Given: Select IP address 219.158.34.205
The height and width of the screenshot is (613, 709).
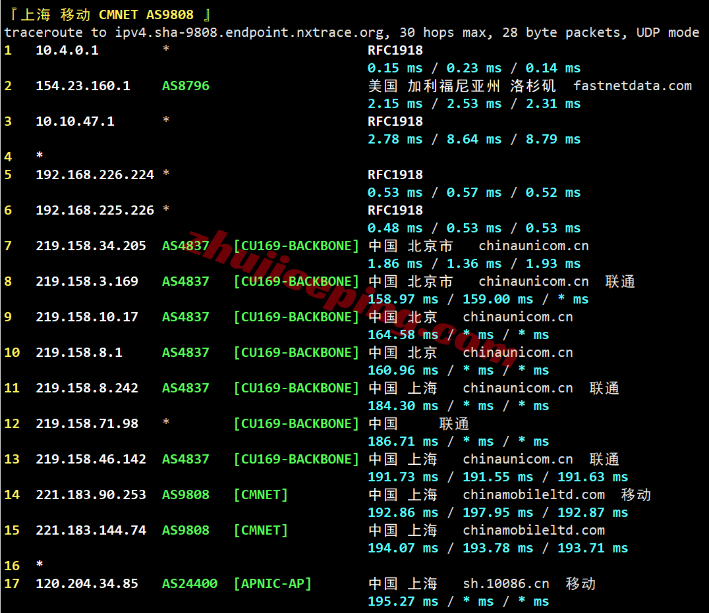Looking at the screenshot, I should (x=91, y=246).
